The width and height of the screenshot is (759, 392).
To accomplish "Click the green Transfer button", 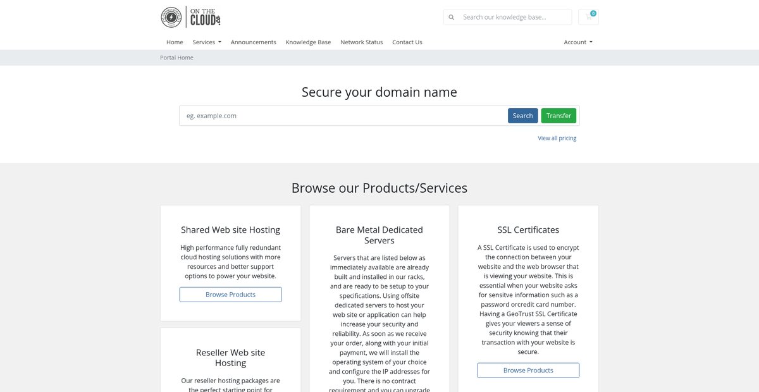I will [x=558, y=116].
